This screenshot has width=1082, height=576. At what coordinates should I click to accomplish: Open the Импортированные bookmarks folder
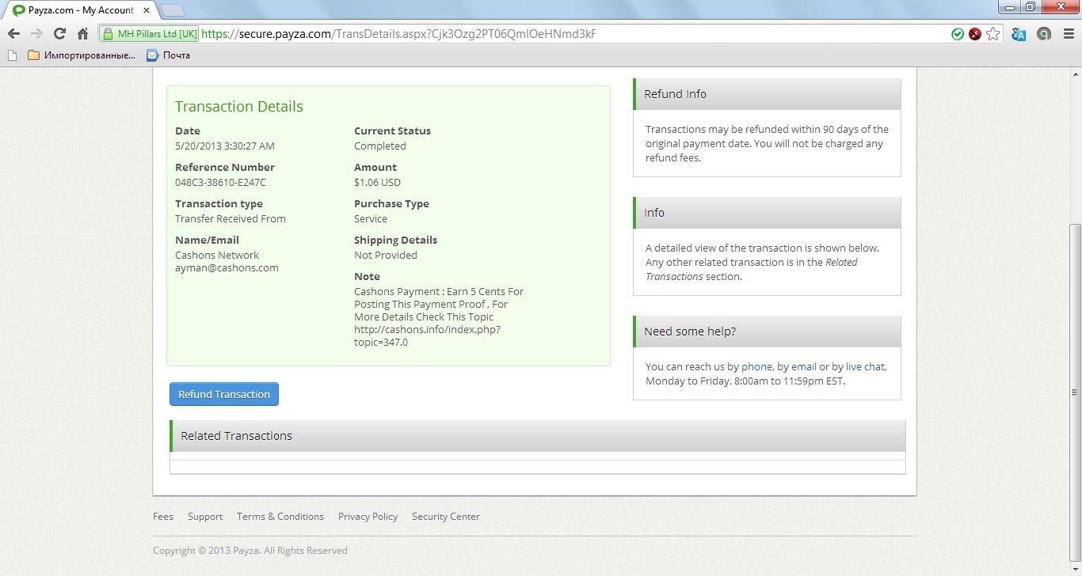click(81, 55)
